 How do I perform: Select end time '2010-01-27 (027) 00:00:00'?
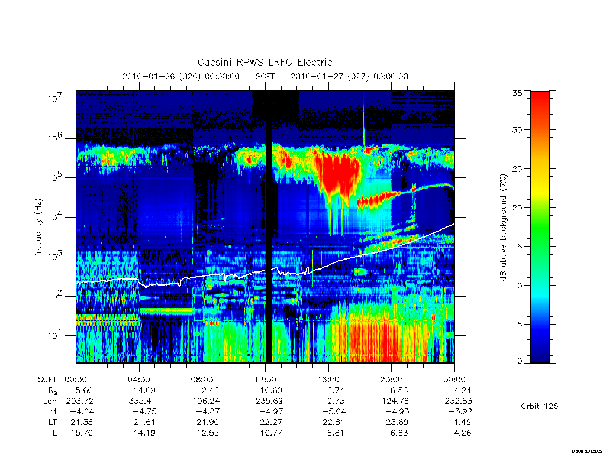[349, 76]
